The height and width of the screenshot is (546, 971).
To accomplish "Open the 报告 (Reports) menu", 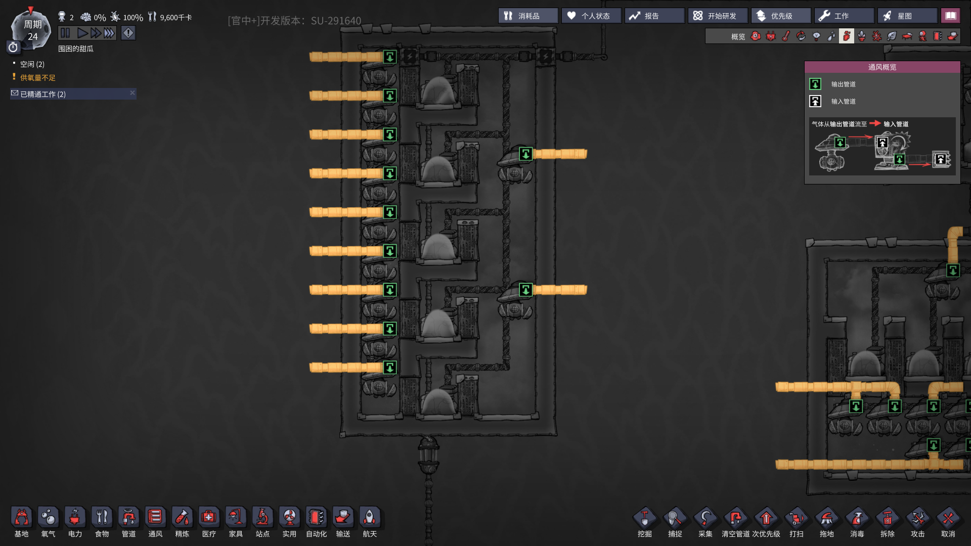I will pyautogui.click(x=654, y=16).
